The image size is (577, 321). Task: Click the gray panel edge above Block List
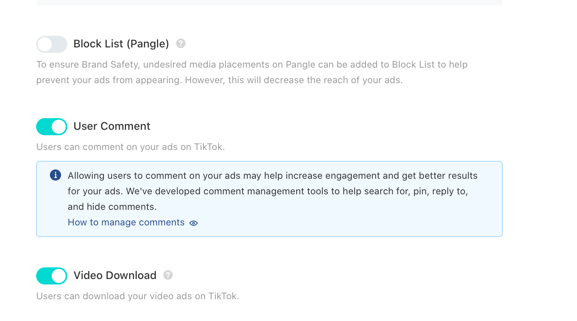pos(269,3)
